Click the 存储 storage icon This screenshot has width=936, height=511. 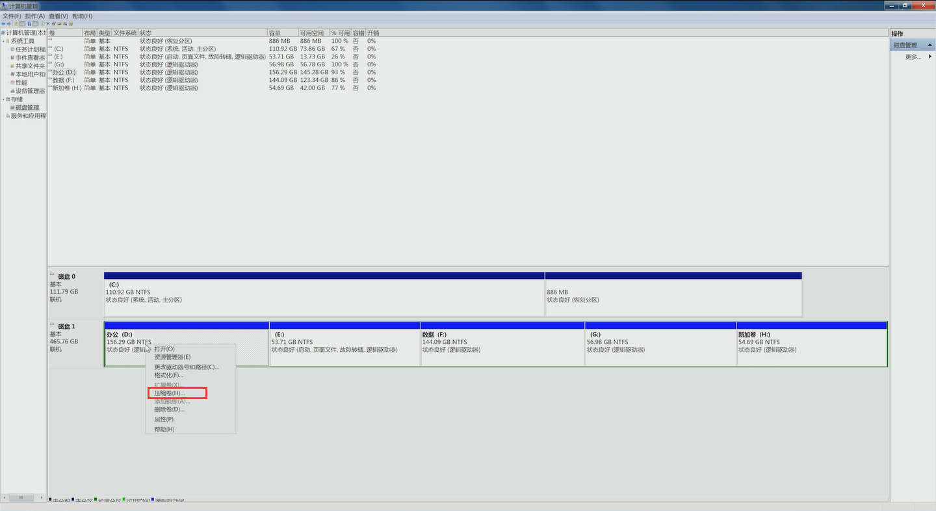coord(8,99)
